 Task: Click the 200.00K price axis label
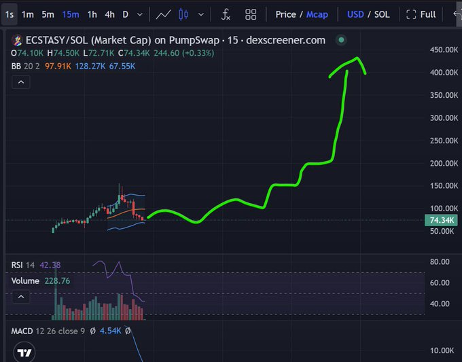pos(444,163)
